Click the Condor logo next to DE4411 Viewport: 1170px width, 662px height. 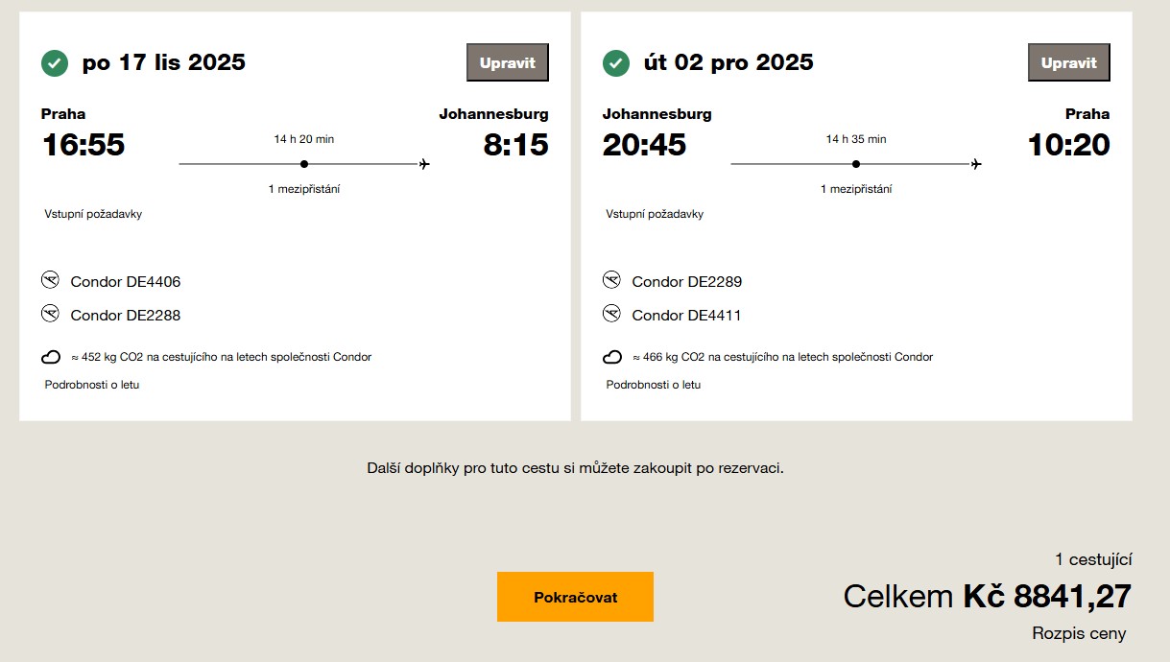(x=611, y=314)
